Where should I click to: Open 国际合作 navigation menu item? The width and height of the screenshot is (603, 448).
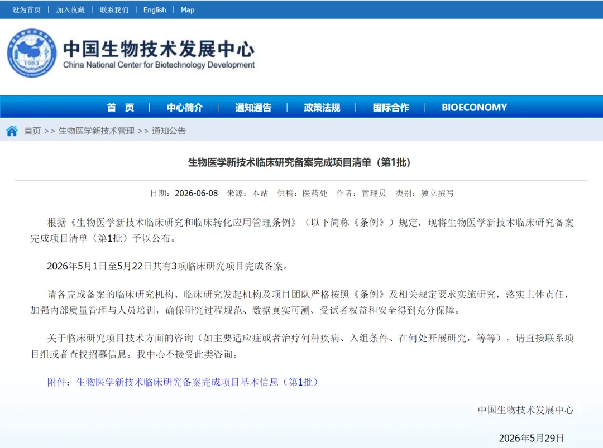click(x=391, y=108)
